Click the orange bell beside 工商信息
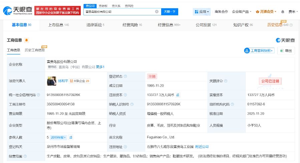Viewport: 300px width, 163px height. [26, 40]
